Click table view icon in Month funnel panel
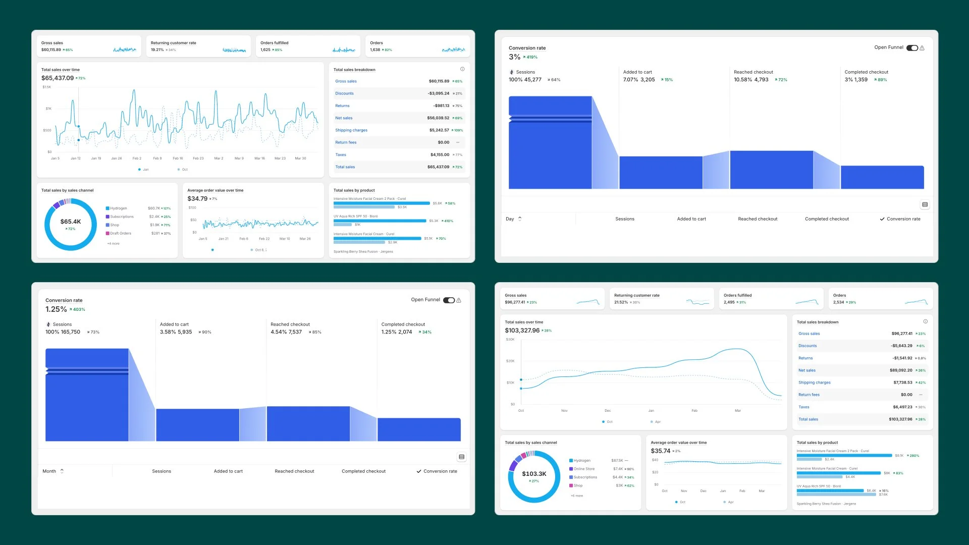969x545 pixels. pos(461,457)
